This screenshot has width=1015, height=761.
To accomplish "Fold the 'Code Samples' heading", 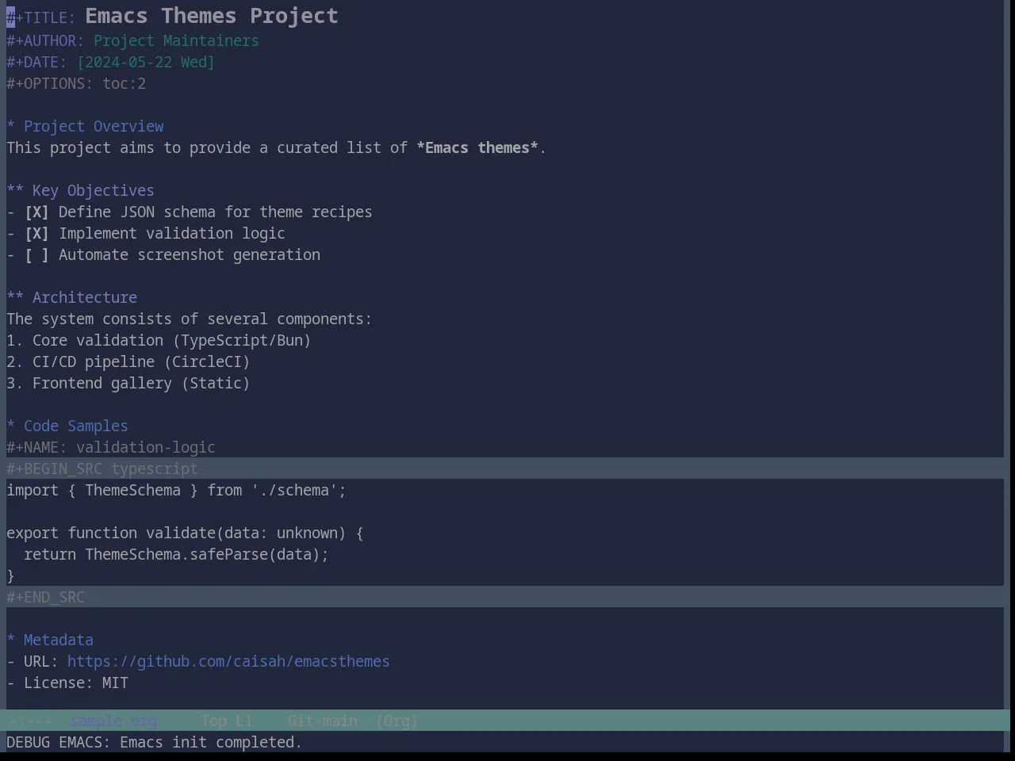I will point(67,426).
